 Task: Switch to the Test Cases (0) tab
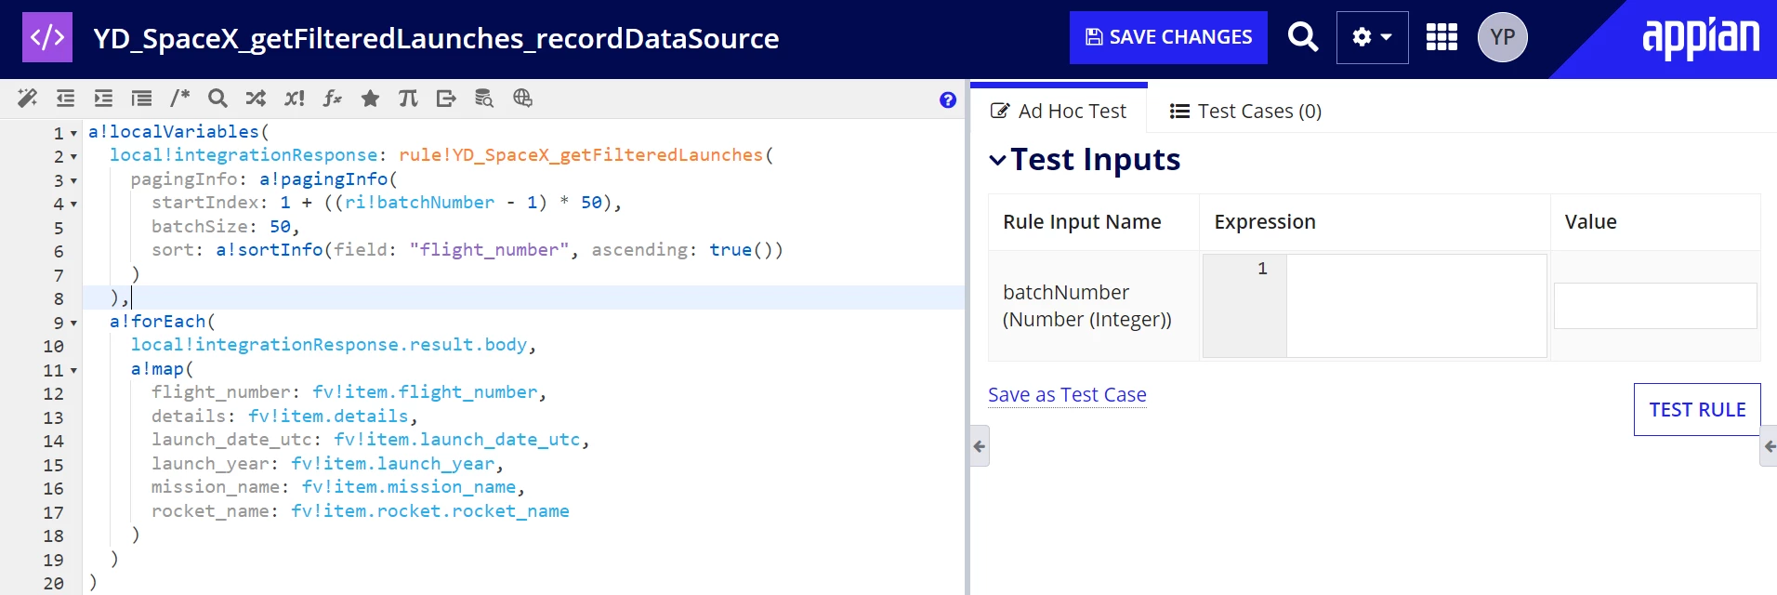pos(1245,111)
